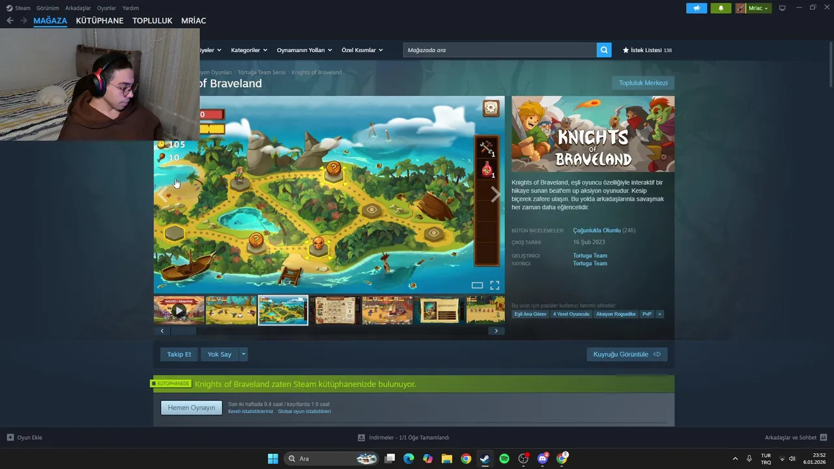The image size is (834, 469).
Task: Open İndirmeler downloads status
Action: click(404, 438)
